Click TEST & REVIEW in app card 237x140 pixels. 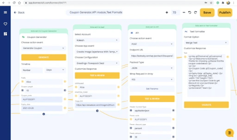pos(97,75)
